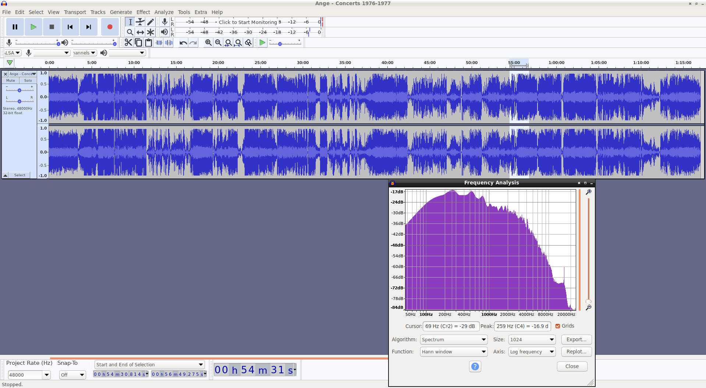This screenshot has height=388, width=706.
Task: Open the Tracks menu
Action: (98, 12)
